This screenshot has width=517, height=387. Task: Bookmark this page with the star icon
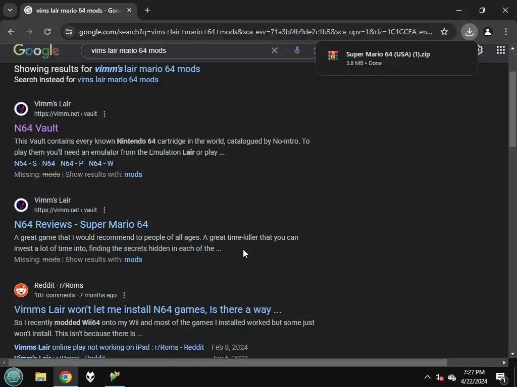pos(444,32)
